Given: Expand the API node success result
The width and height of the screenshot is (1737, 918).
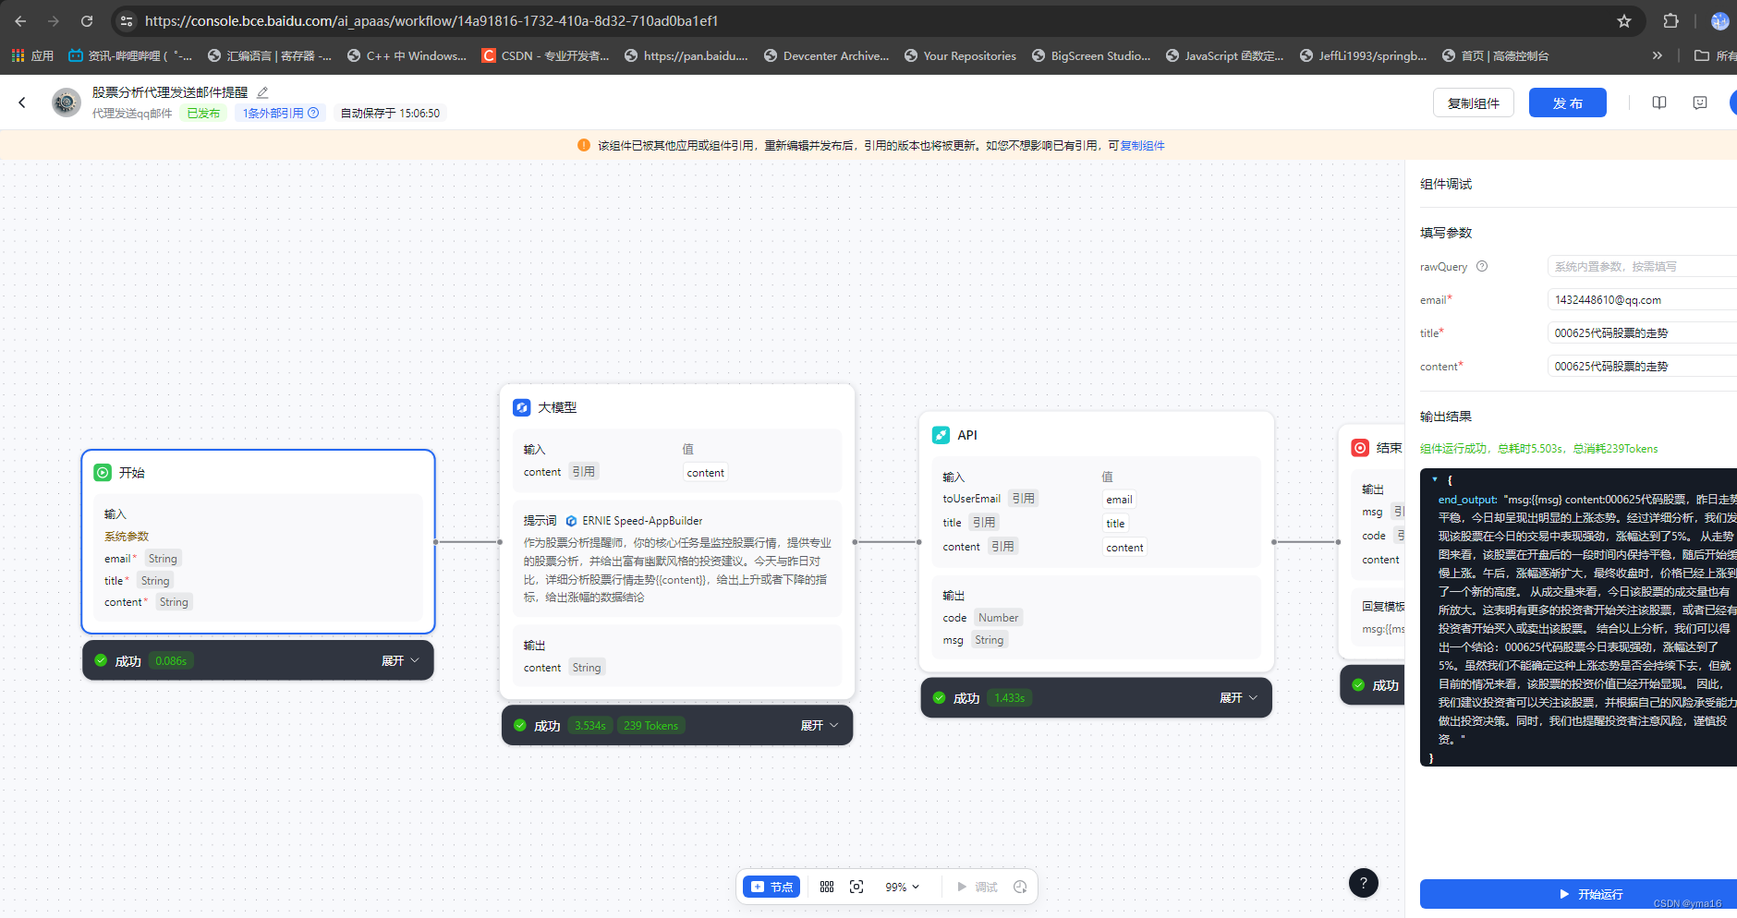Looking at the screenshot, I should 1236,697.
